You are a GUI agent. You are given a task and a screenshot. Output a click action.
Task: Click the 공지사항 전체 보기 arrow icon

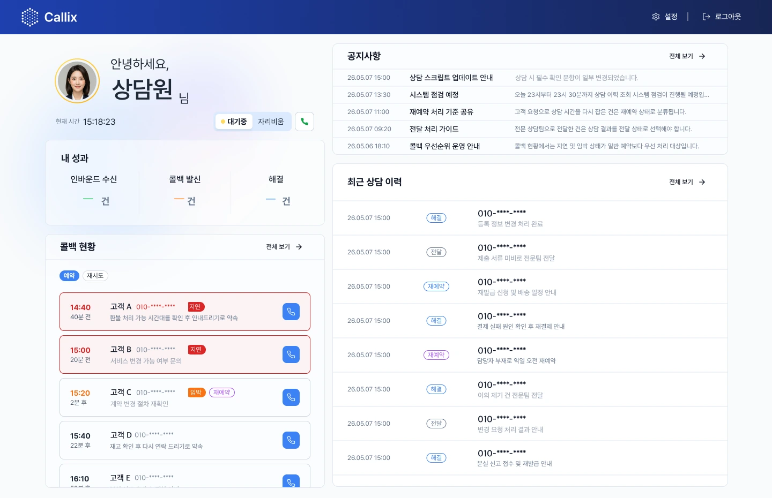coord(702,56)
